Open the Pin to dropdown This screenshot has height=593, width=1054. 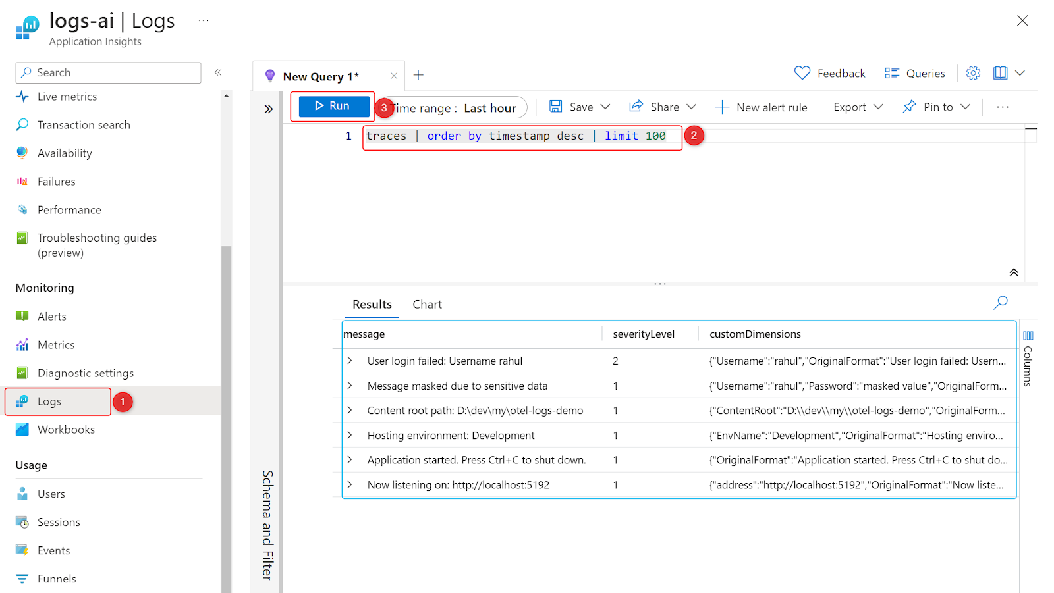click(937, 107)
